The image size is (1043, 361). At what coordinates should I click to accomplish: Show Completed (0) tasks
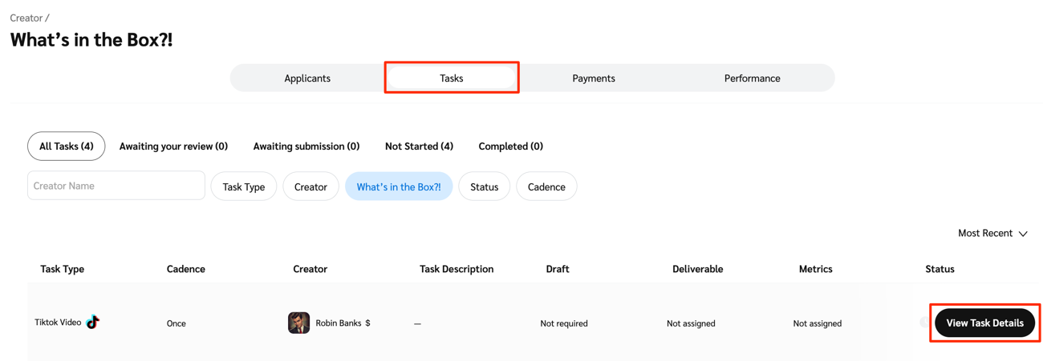point(510,146)
